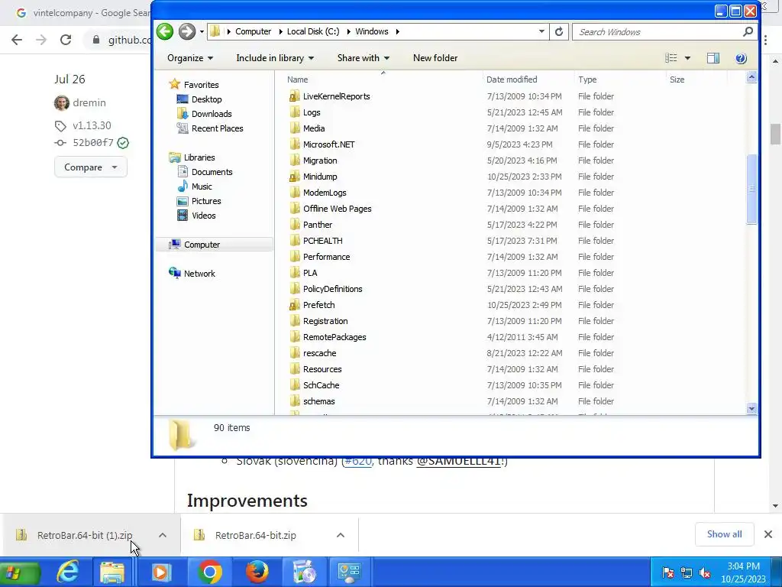Viewport: 782px width, 587px height.
Task: Create a New folder
Action: 435,58
